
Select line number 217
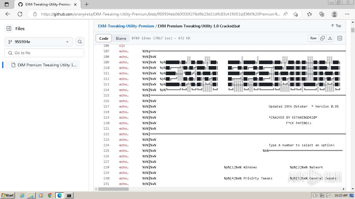coord(106,106)
